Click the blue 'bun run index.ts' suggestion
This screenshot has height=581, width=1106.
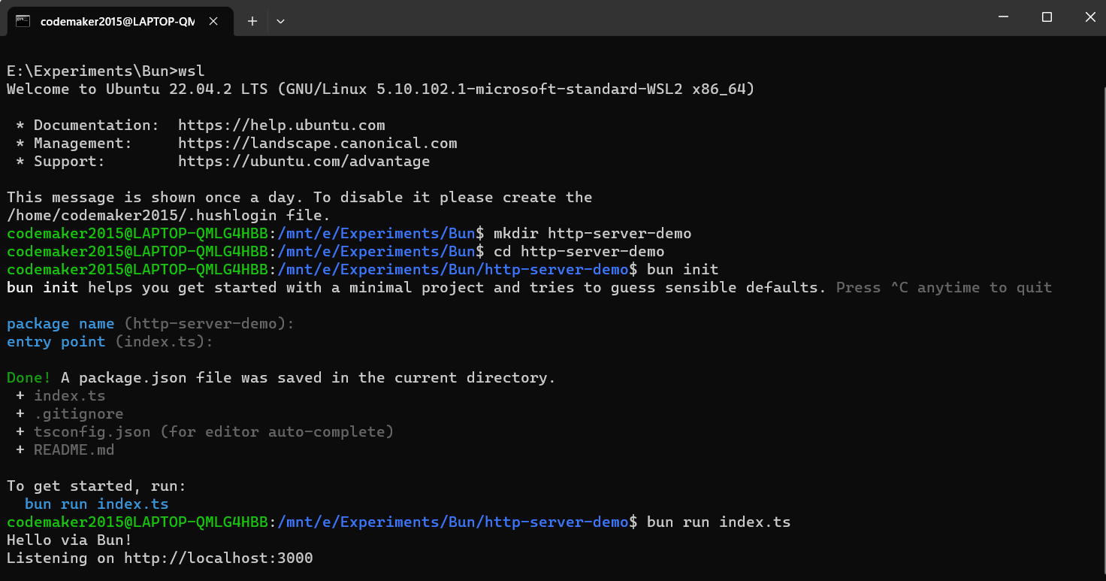(97, 504)
